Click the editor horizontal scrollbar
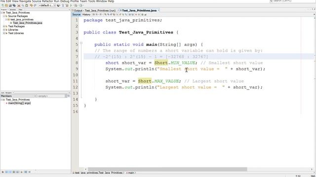316x177 pixels. tap(167, 169)
